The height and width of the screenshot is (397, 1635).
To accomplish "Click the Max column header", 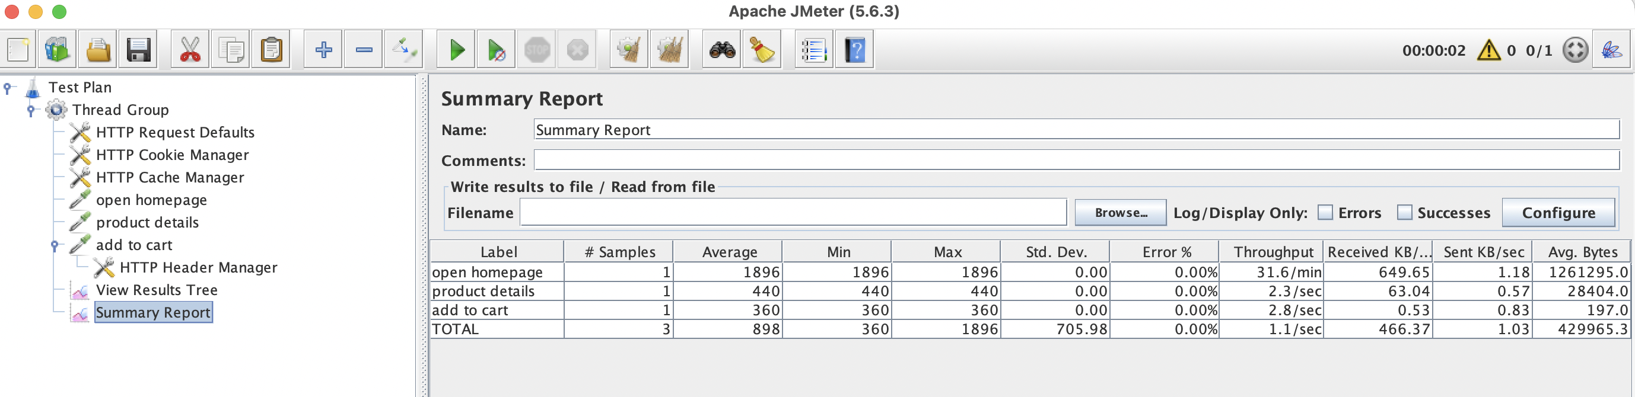I will pos(946,252).
